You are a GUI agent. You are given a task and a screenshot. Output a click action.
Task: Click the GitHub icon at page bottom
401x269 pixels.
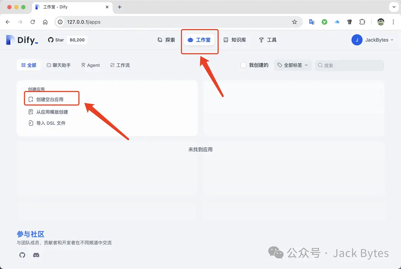(22, 255)
